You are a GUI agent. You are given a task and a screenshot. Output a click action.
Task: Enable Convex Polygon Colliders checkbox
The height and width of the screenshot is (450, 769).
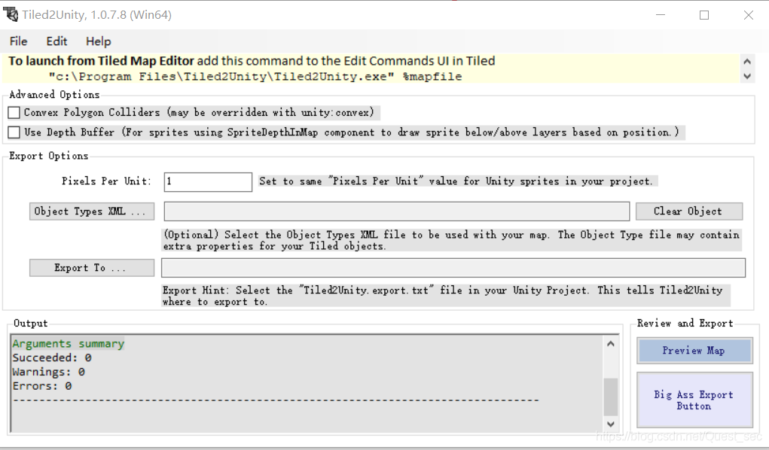point(14,113)
